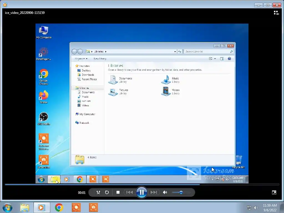This screenshot has height=213, width=284.
Task: Open the Windows Start menu on bottom taskbar
Action: [7, 207]
